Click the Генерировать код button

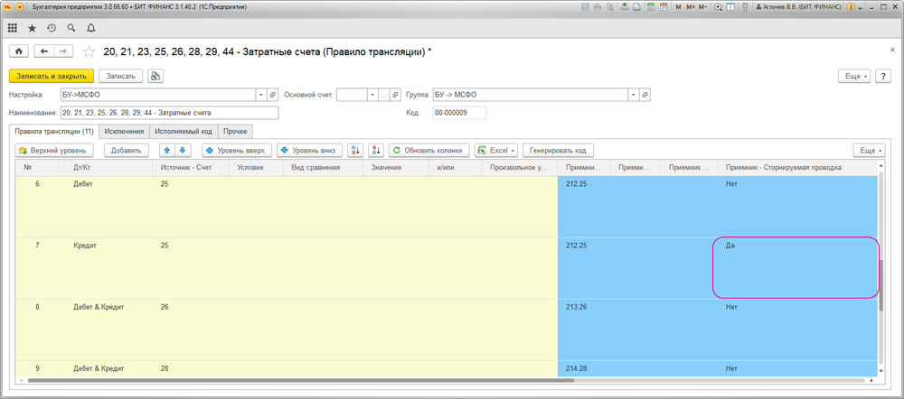(x=558, y=150)
